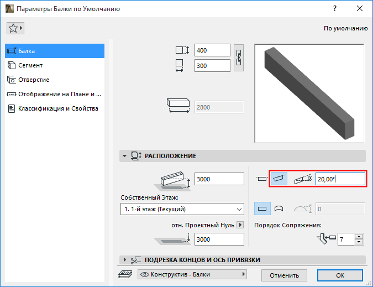Viewport: 373px width, 287px height.
Task: Select the straight beam option
Action: (262, 208)
